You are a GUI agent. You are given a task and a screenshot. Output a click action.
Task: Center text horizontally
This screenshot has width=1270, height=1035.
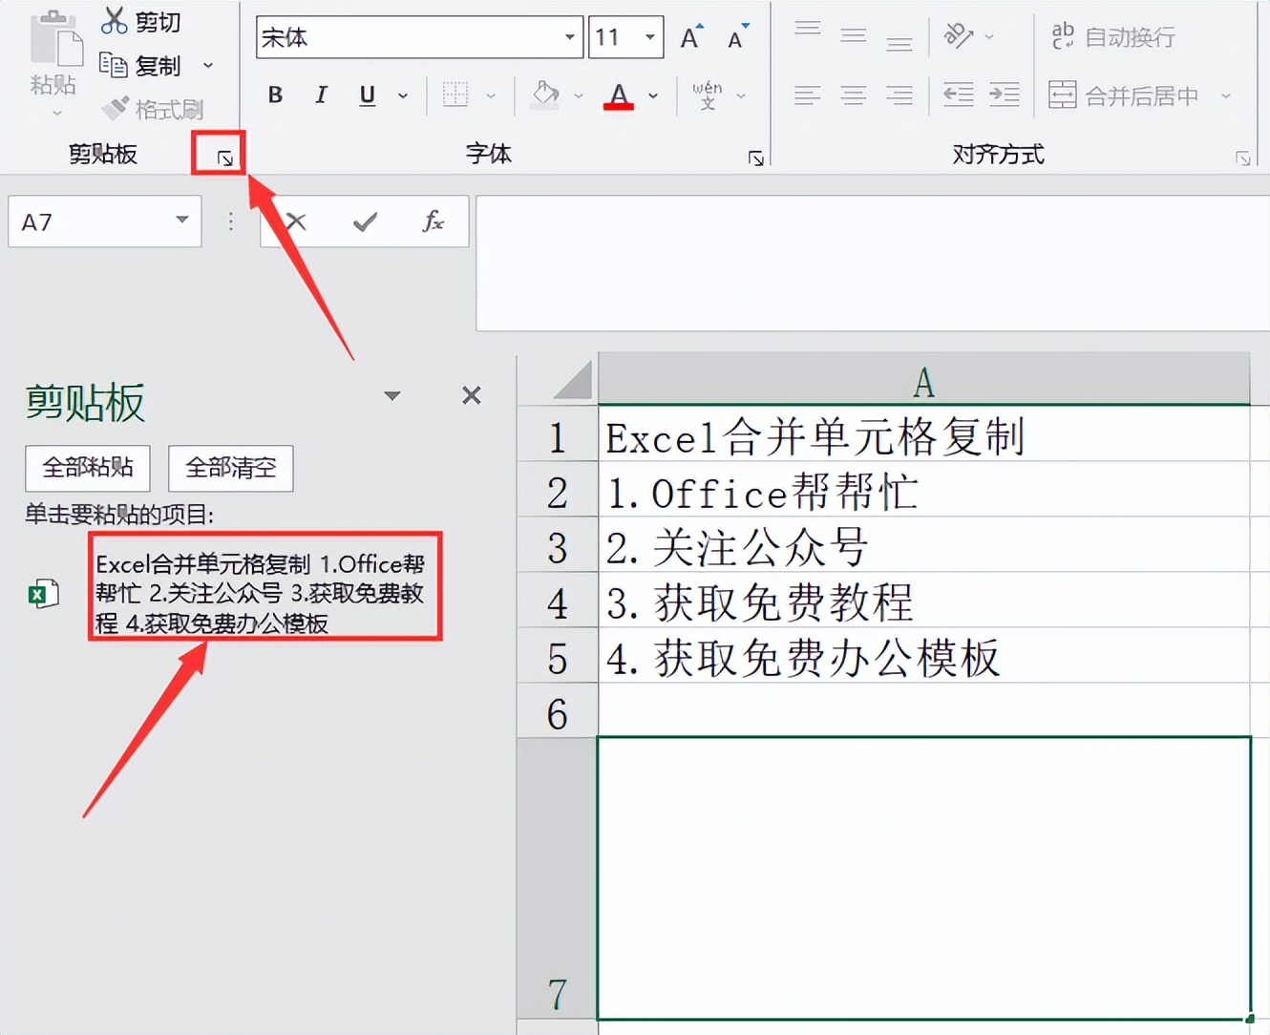point(854,95)
